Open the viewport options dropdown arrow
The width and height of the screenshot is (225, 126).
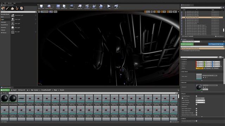(x=39, y=12)
